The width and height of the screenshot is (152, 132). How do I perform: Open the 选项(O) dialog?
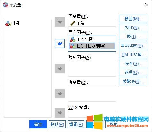pyautogui.click(x=133, y=72)
